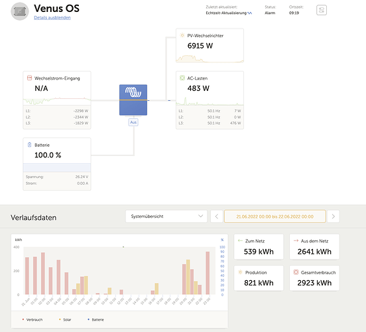366x332 pixels.
Task: Open the Systemübersicht dropdown
Action: [x=166, y=216]
